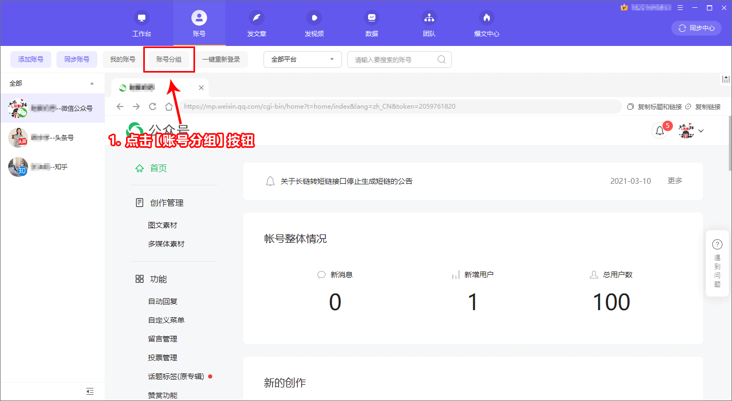
Task: Open the 全部平台 platform dropdown
Action: pyautogui.click(x=302, y=60)
